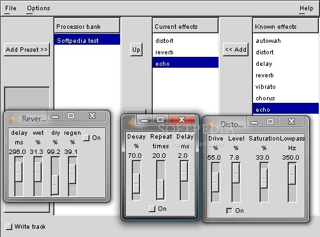Select reverb in Current effects list
The image size is (320, 237).
click(185, 52)
